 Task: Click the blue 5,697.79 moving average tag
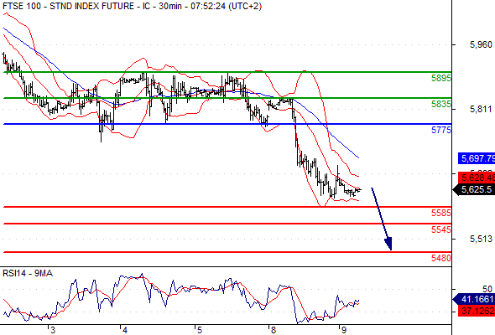click(x=477, y=158)
